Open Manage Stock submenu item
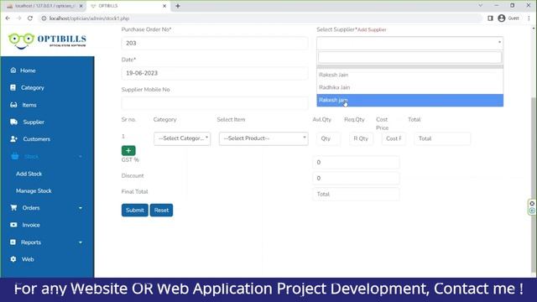 click(x=34, y=190)
